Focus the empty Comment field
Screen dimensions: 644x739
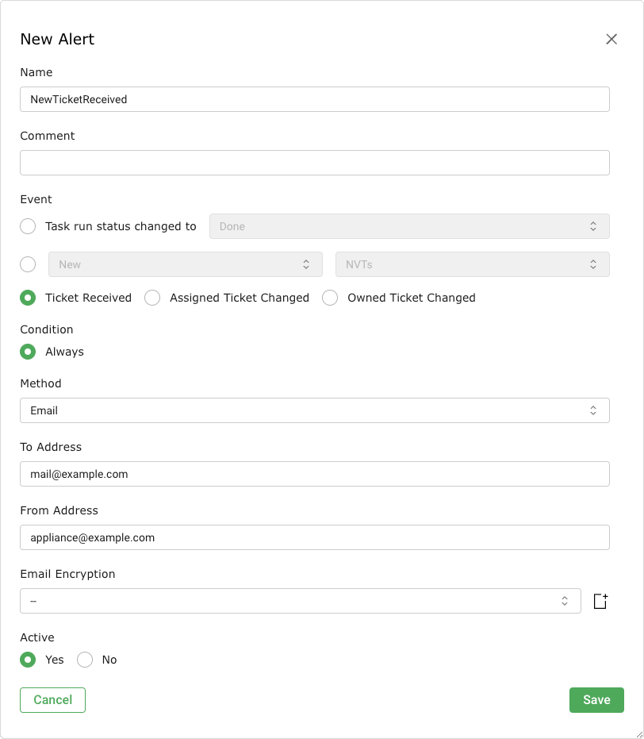point(314,163)
